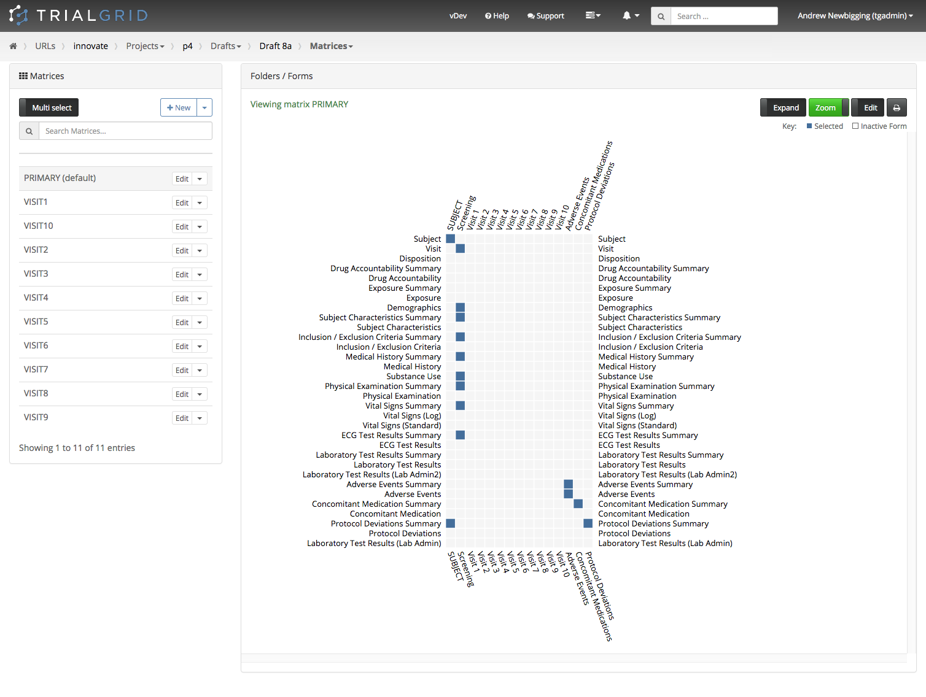Toggle ECG Test Results Summary / Screening cell
The height and width of the screenshot is (697, 926).
point(461,435)
